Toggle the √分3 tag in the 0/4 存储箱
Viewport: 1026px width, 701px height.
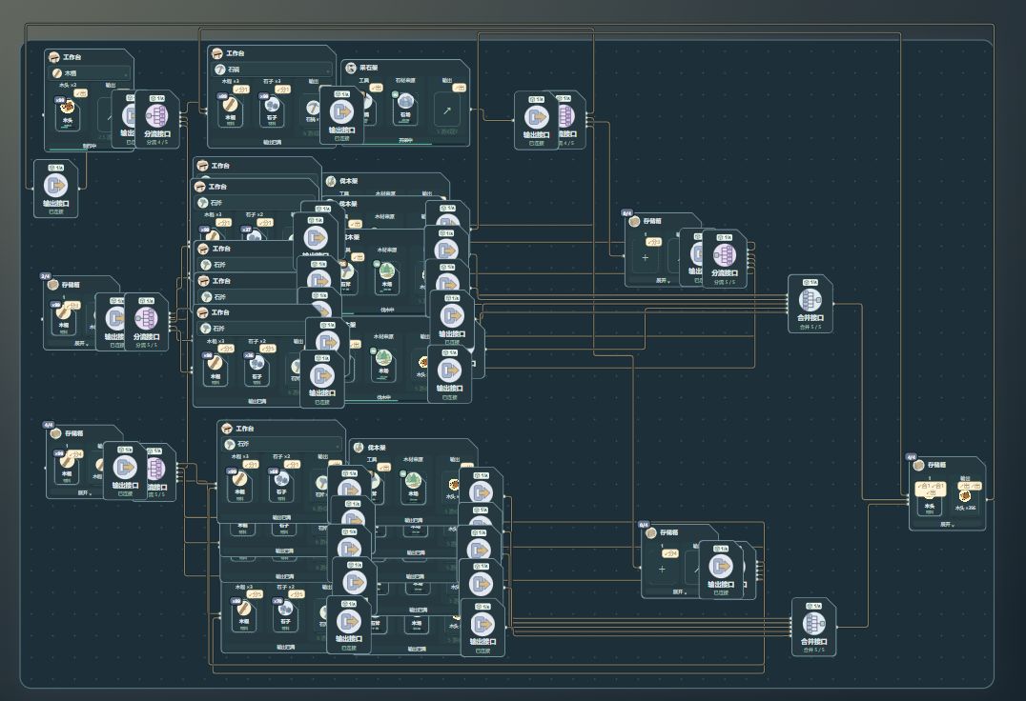pyautogui.click(x=654, y=242)
